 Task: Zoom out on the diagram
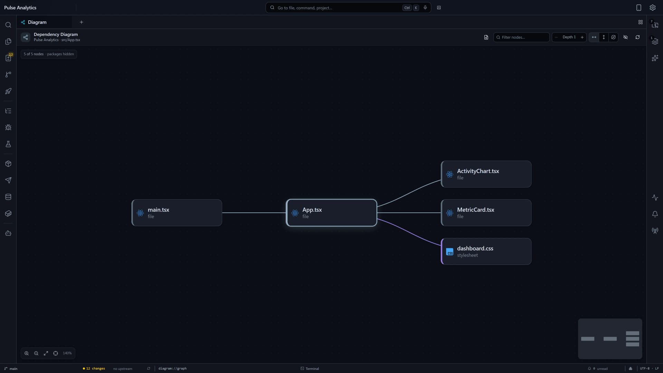coord(36,353)
